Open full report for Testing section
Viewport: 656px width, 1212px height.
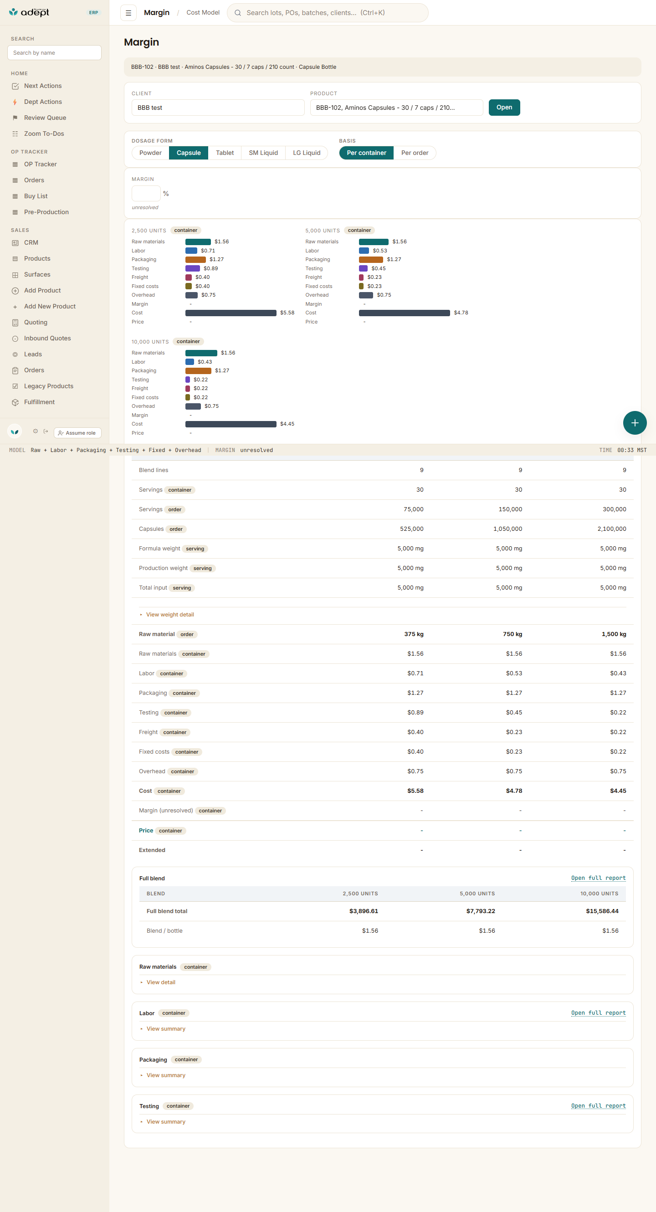click(x=598, y=1106)
